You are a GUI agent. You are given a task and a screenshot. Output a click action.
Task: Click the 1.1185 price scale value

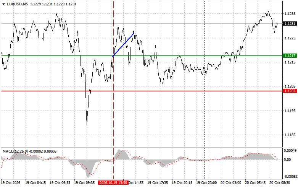click(290, 135)
